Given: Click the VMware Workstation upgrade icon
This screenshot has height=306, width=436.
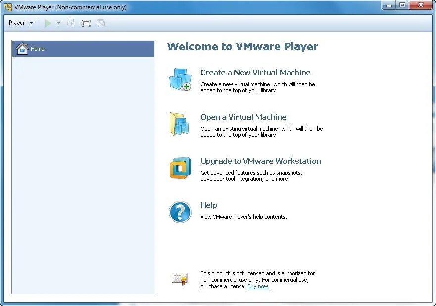Looking at the screenshot, I should coord(181,168).
